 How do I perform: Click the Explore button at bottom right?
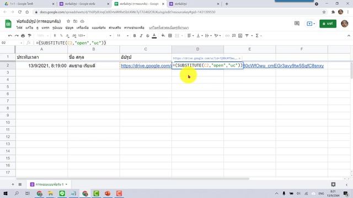(x=333, y=184)
